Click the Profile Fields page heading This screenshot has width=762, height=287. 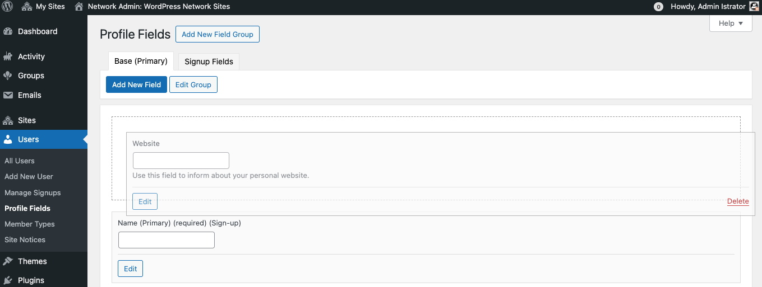coord(135,34)
